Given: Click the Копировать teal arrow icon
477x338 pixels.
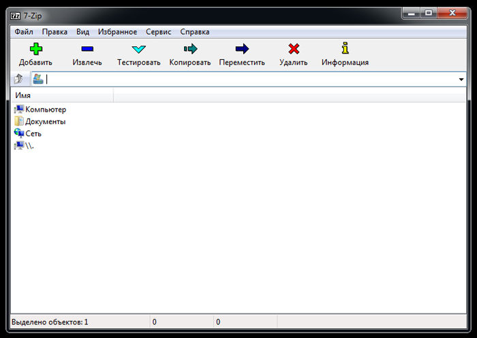Looking at the screenshot, I should point(190,48).
